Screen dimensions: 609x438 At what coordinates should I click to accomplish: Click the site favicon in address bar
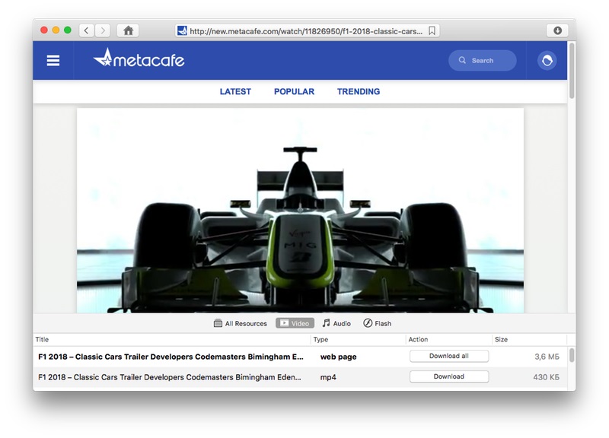point(182,30)
